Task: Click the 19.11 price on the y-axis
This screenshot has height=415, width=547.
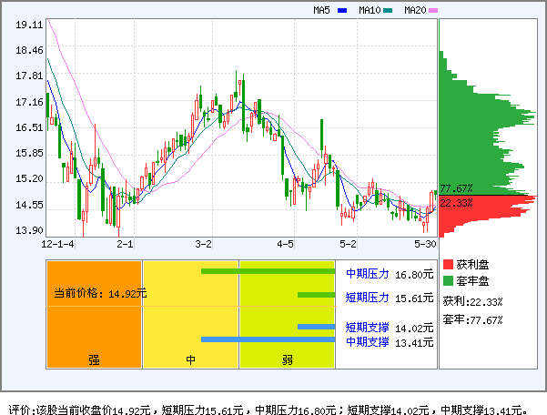Action: pyautogui.click(x=29, y=25)
